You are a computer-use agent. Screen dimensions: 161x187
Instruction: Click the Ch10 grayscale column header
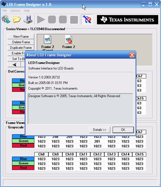69,154
